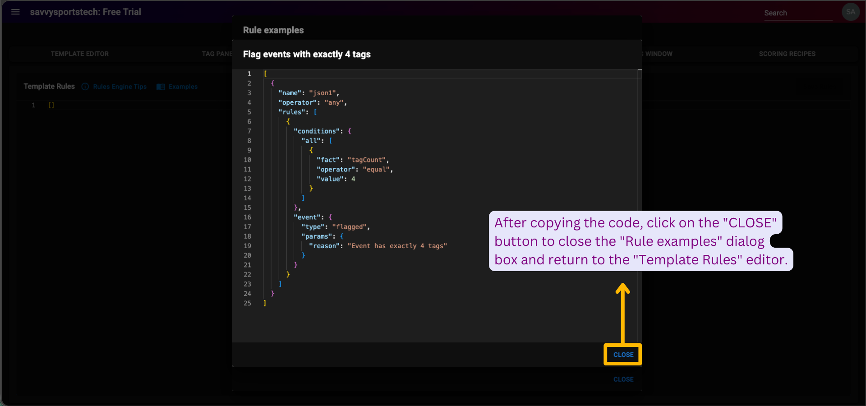Click the savvysportstech: Free Trial title

[x=86, y=12]
